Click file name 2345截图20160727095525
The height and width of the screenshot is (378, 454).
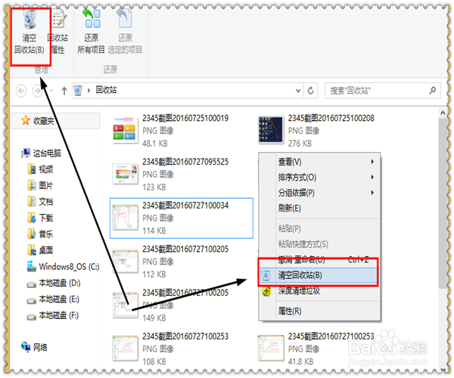pyautogui.click(x=185, y=162)
